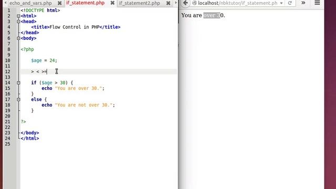Collapse the head tag fold

point(18,22)
